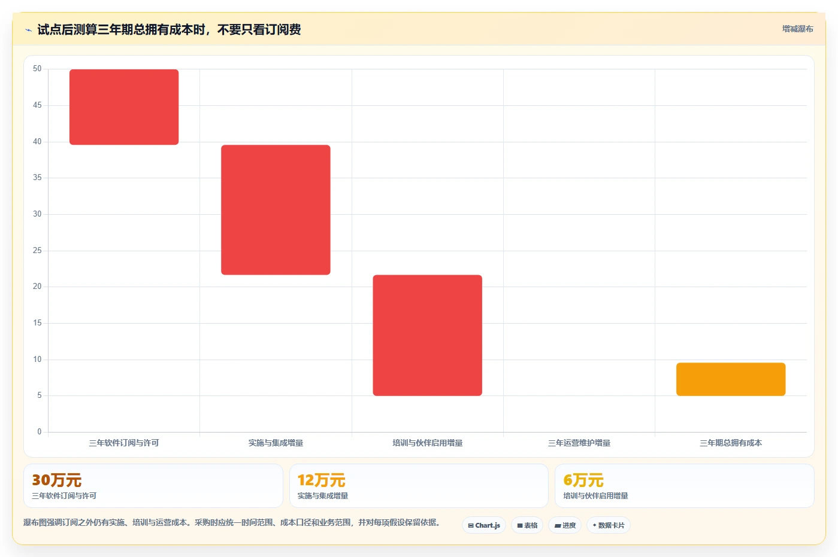Click the 30万元 value card
838x557 pixels.
[x=153, y=486]
